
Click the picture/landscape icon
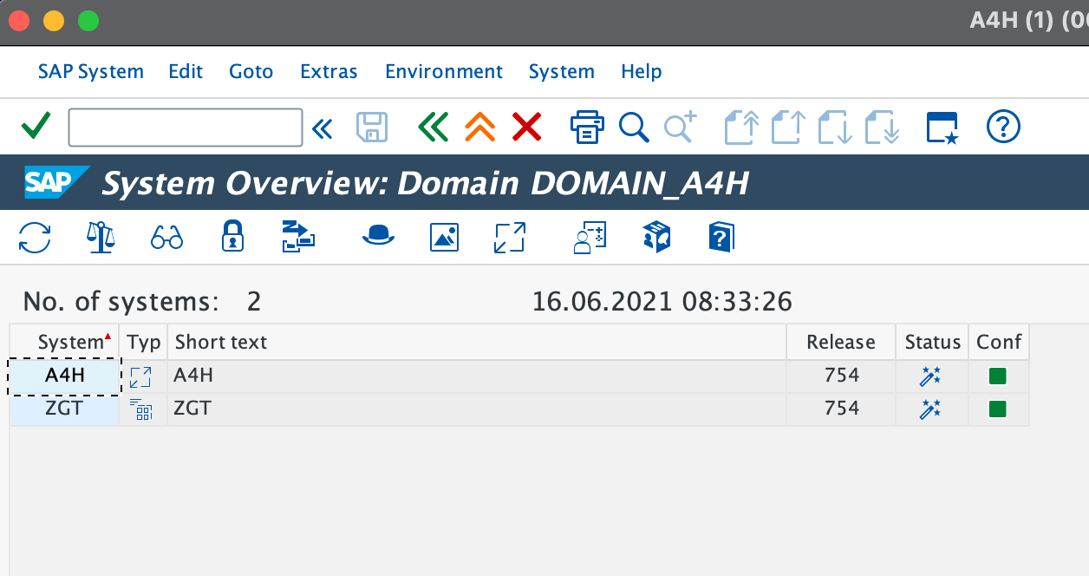[444, 237]
